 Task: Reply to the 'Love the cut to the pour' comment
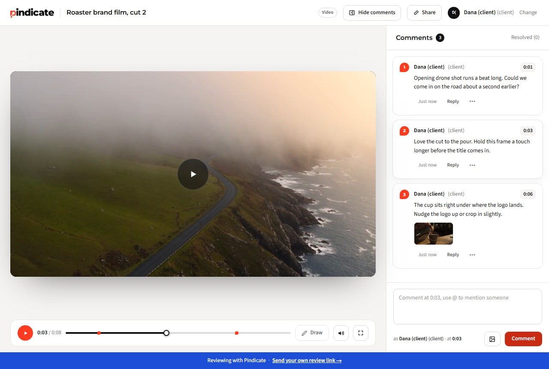[453, 165]
